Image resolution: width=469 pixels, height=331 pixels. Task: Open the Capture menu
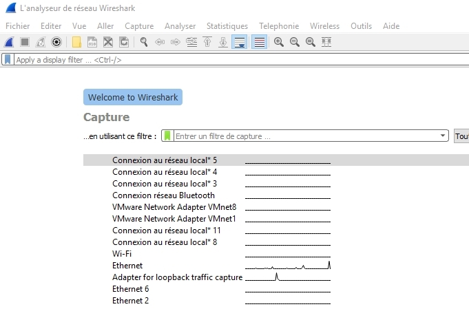[x=139, y=26]
